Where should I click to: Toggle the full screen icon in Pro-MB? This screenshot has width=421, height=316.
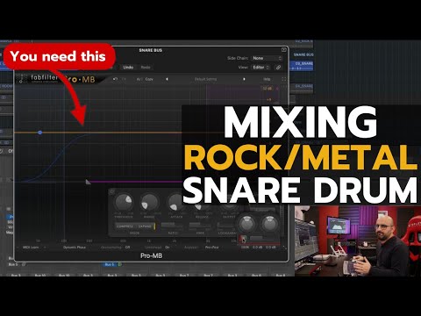point(283,79)
